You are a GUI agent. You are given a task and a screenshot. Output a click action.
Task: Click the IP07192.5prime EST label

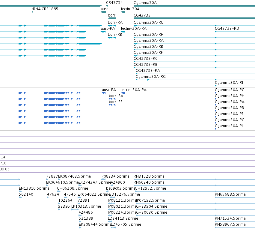click(x=150, y=200)
